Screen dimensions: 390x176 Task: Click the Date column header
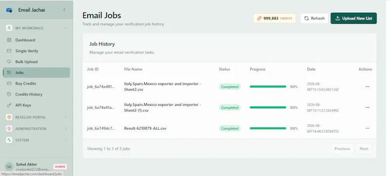(311, 69)
